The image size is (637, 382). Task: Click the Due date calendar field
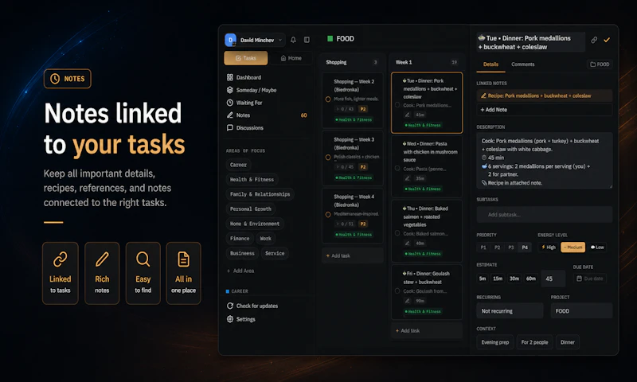(x=589, y=279)
